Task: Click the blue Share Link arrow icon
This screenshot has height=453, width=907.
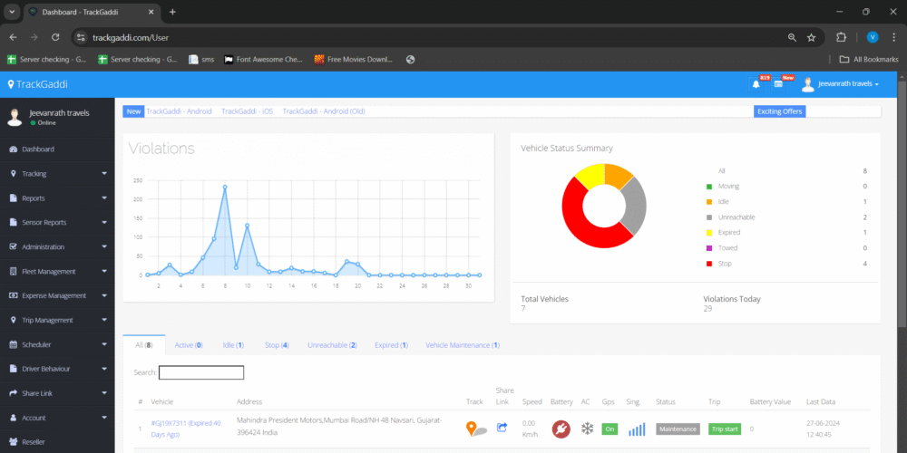Action: (x=502, y=429)
